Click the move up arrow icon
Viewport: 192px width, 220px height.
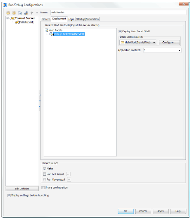[x=32, y=13]
